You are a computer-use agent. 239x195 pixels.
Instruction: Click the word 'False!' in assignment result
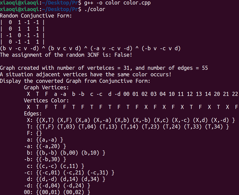pos(123,55)
